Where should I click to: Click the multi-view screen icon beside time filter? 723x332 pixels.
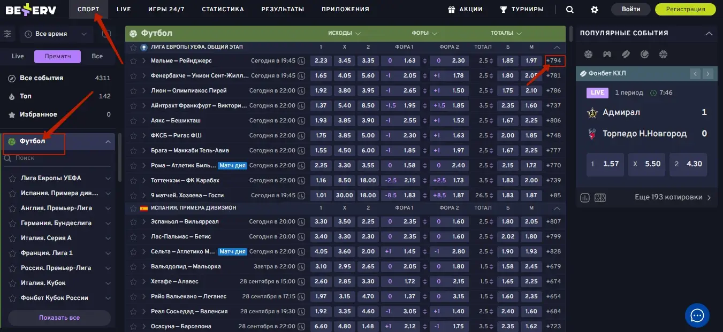[x=106, y=34]
